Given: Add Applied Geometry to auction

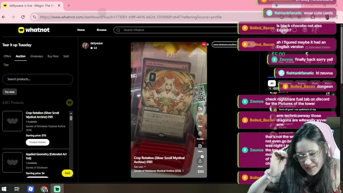Looking at the screenshot, I should (67, 173).
